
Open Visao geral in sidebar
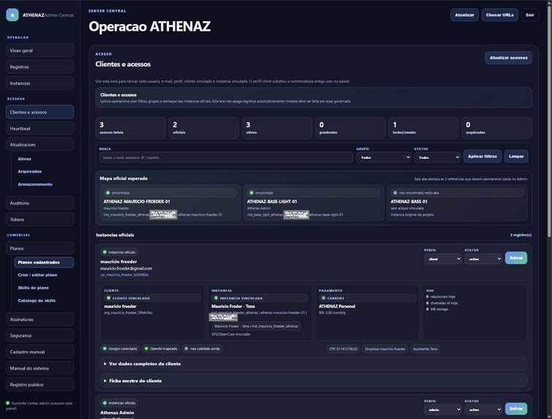(x=39, y=50)
